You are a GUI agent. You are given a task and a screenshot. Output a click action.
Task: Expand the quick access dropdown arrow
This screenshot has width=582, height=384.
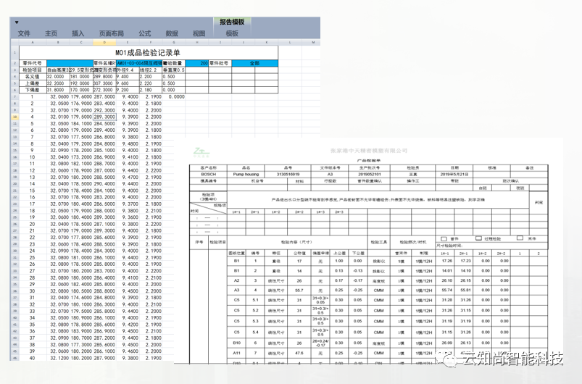(16, 22)
